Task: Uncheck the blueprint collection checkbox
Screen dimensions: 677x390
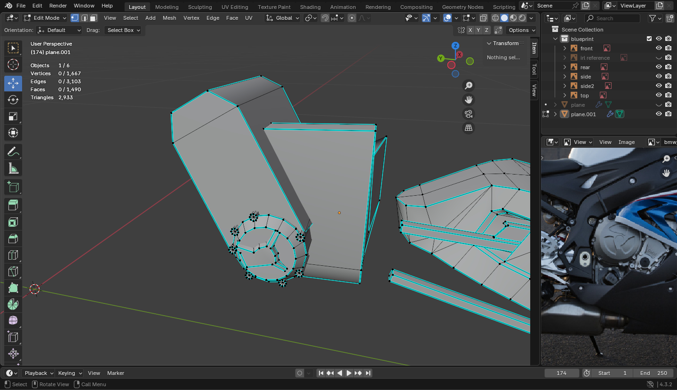Action: coord(649,39)
